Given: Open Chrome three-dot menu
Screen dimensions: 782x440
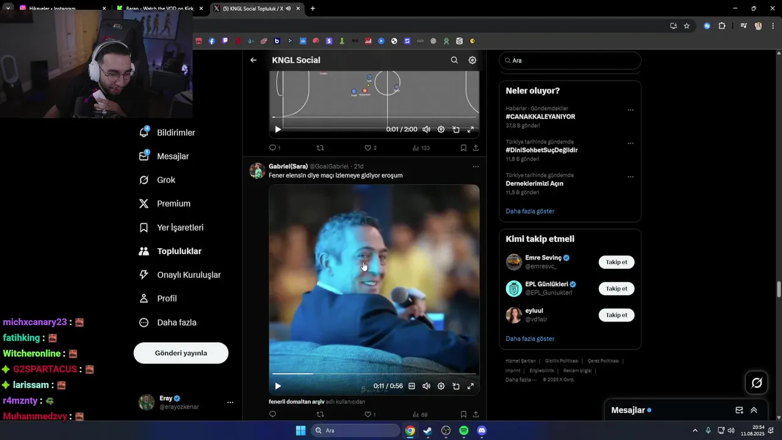Looking at the screenshot, I should tap(772, 26).
